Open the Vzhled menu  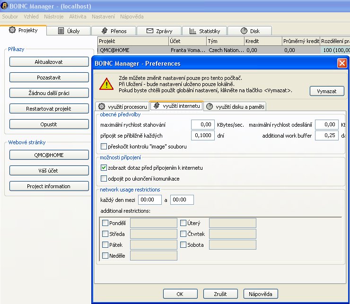click(31, 17)
